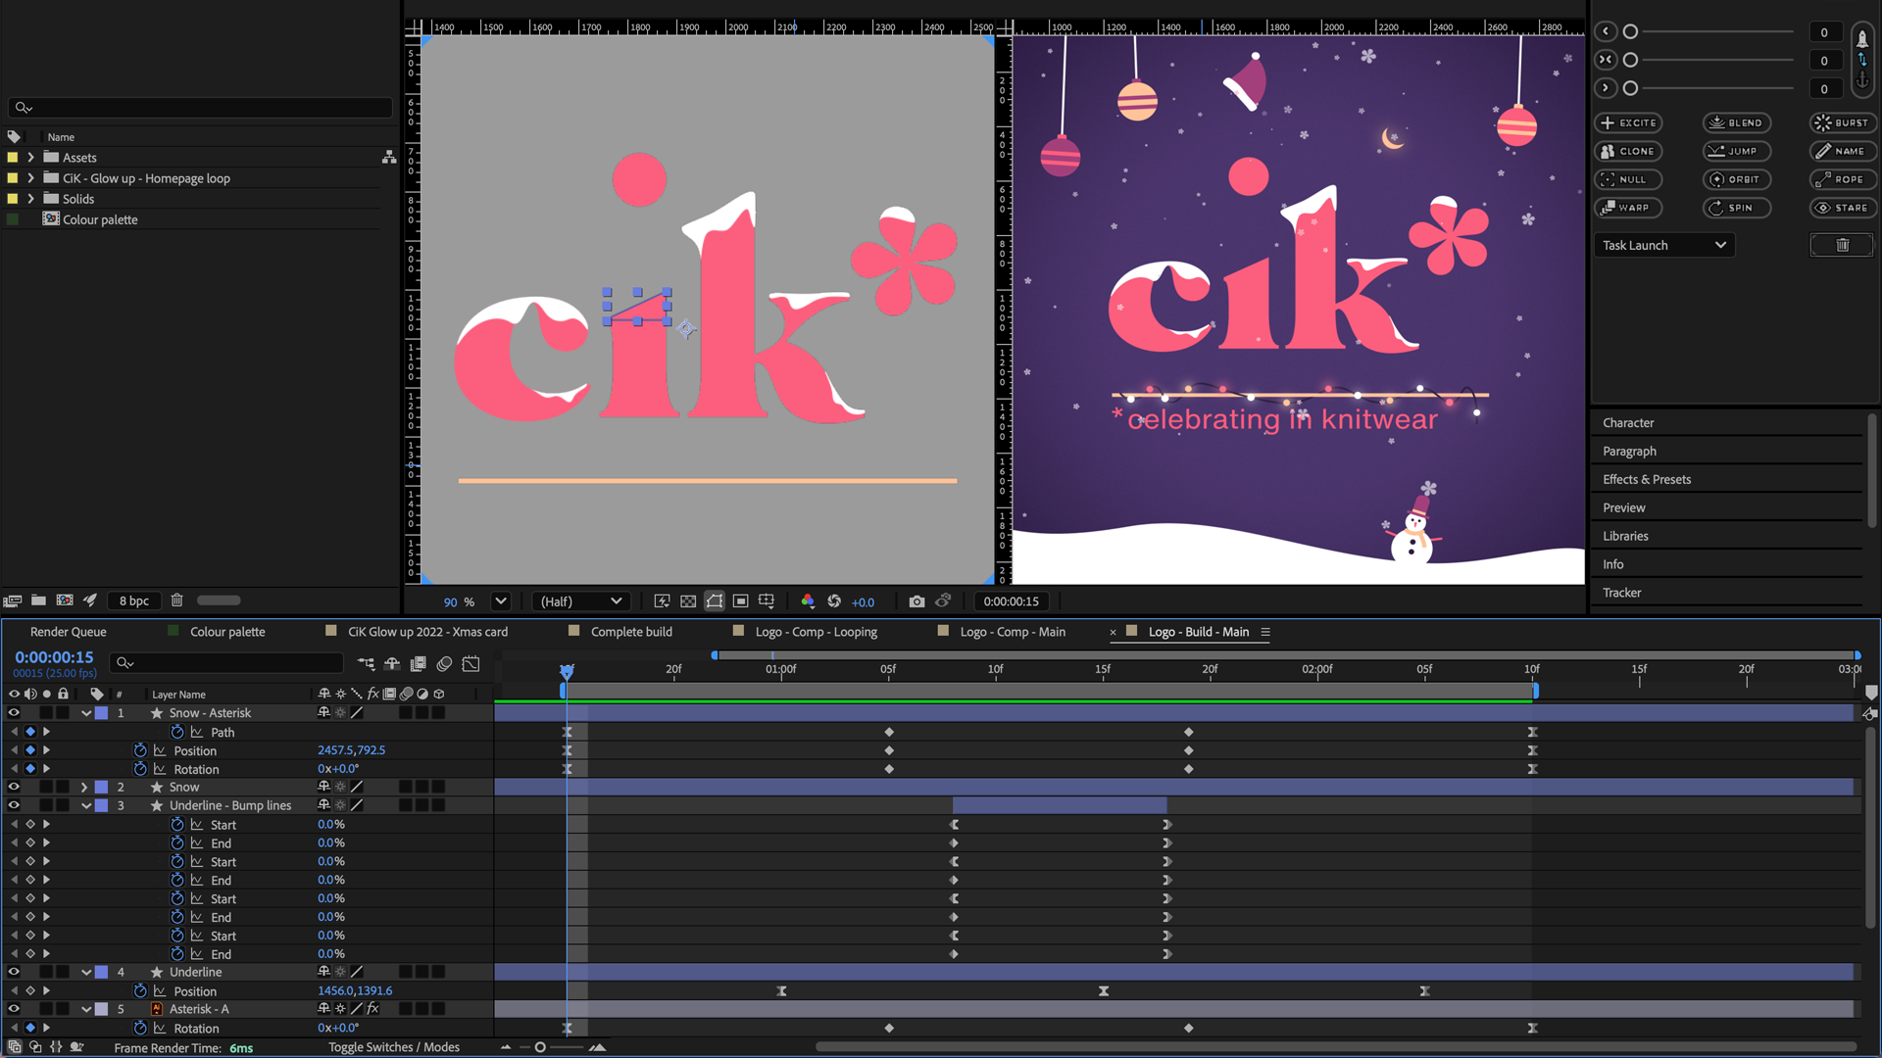Open the Render Queue tab

pos(68,632)
